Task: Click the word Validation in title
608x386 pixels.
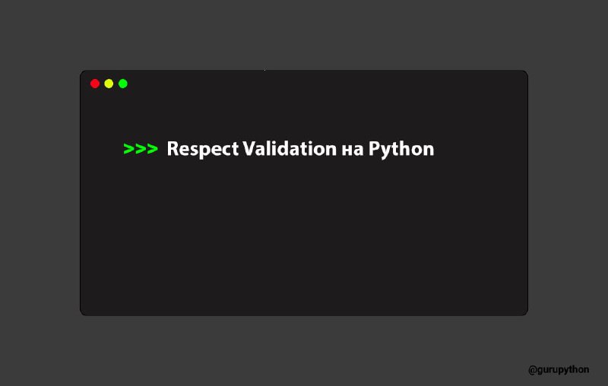Action: click(290, 149)
